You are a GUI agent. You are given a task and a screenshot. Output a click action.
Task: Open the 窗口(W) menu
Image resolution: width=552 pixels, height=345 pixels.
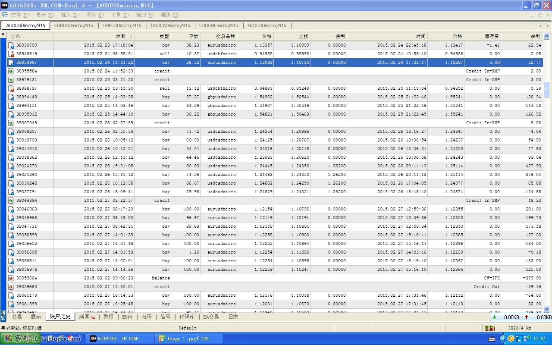click(x=144, y=15)
